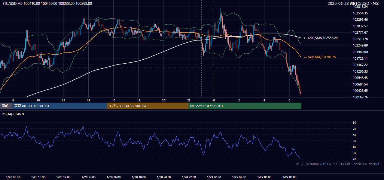Image resolution: width=384 pixels, height=180 pixels.
Task: Select price axis label 102249.89
Action: 360,45
